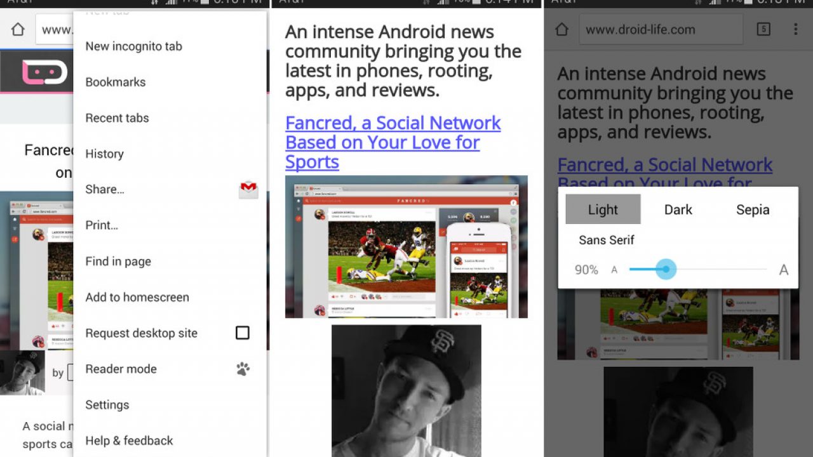Screen dimensions: 813x457
Task: Open Settings from the Chrome menu
Action: [107, 405]
